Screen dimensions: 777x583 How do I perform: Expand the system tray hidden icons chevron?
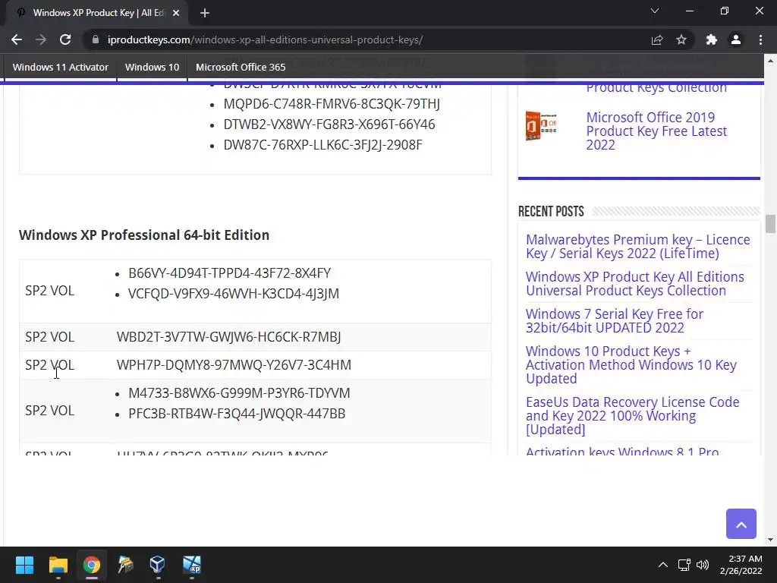click(662, 565)
